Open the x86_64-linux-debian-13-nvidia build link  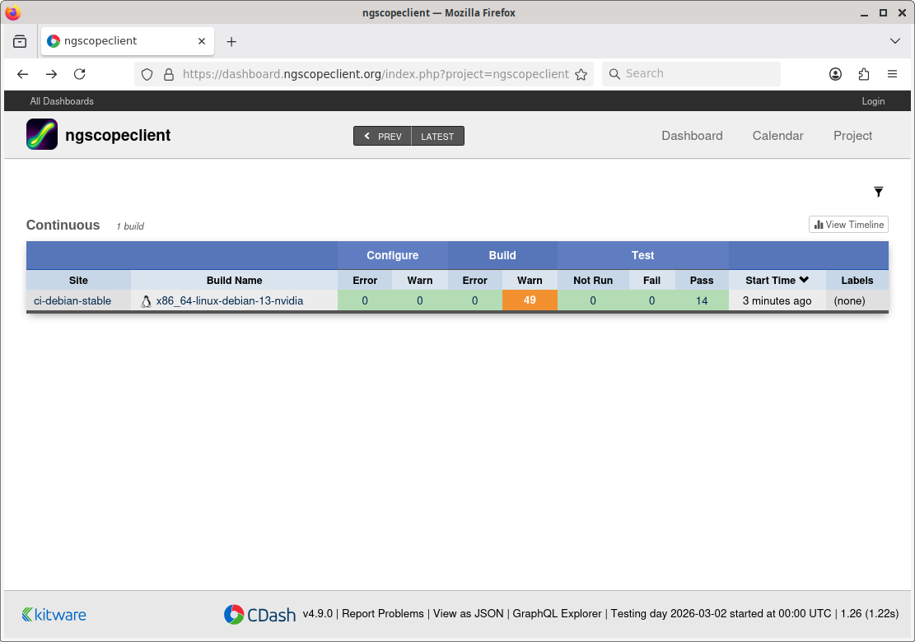pyautogui.click(x=229, y=301)
